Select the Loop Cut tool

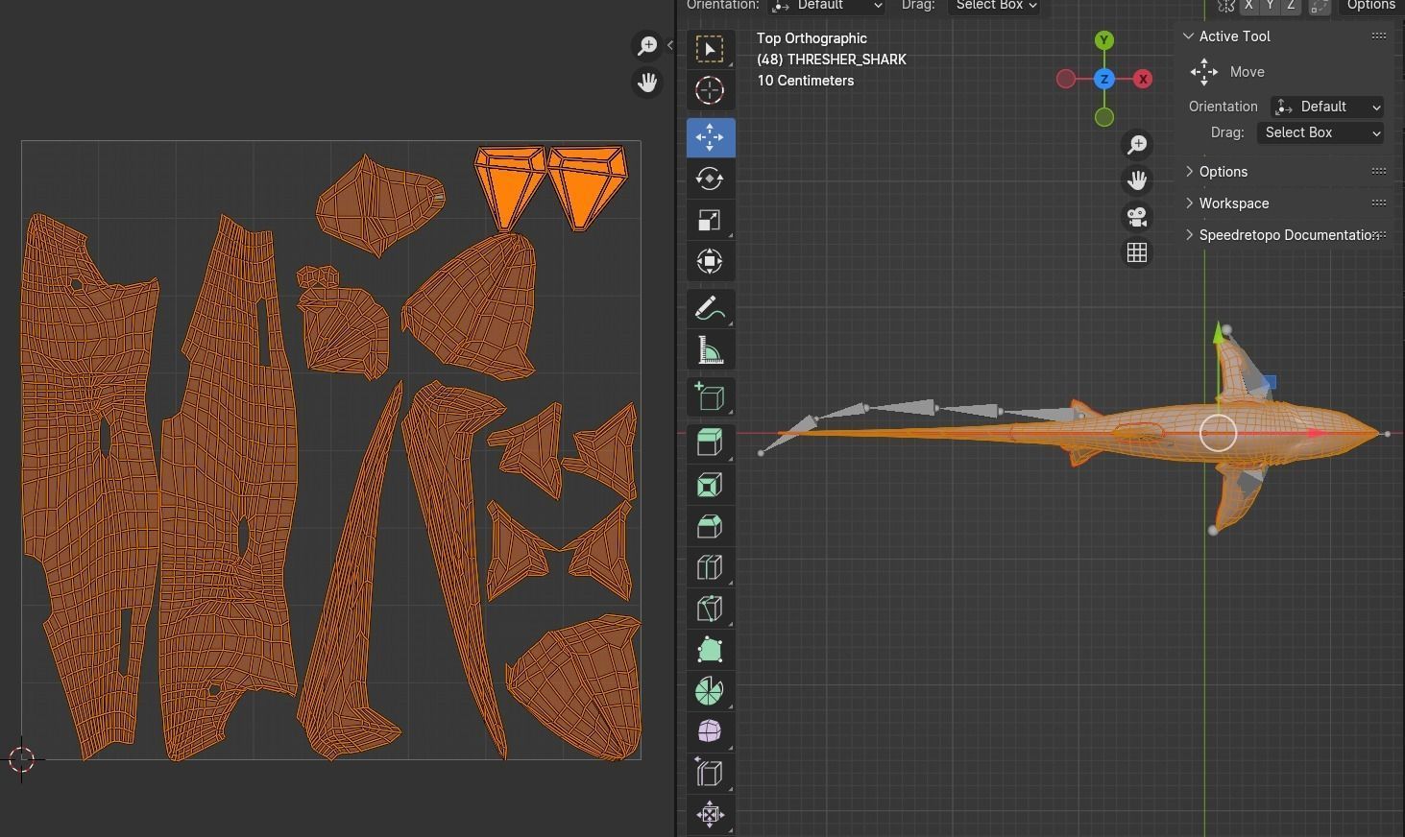(x=710, y=566)
